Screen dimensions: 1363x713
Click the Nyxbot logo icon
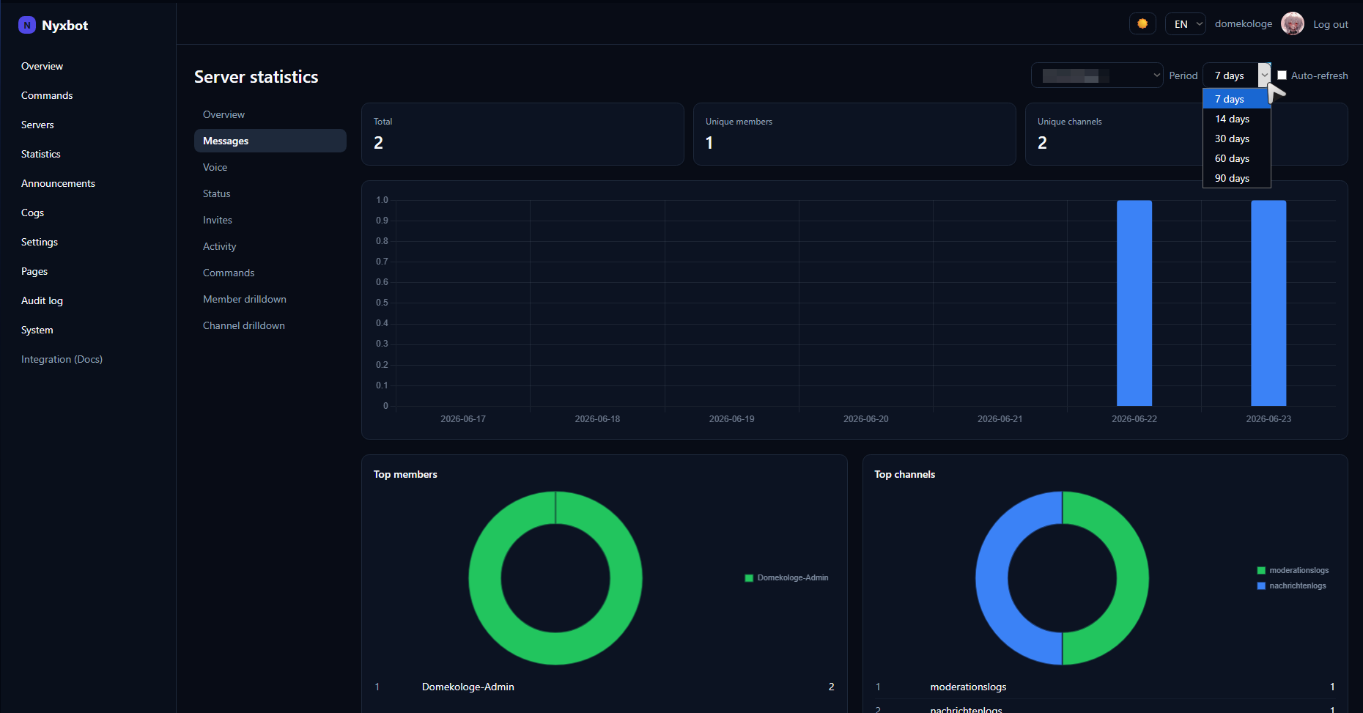click(27, 25)
